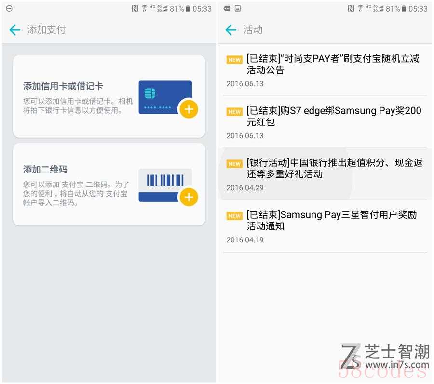Tap the NFC icon in left status bar
This screenshot has width=434, height=384.
pos(135,9)
